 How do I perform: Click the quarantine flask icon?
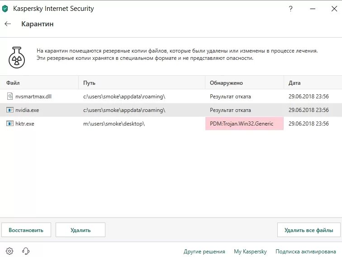[x=16, y=57]
